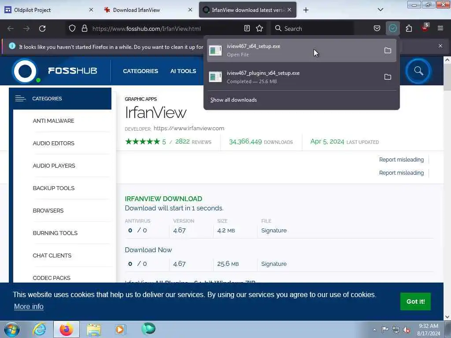
Task: Switch to Download IrfanView tab
Action: pyautogui.click(x=148, y=10)
